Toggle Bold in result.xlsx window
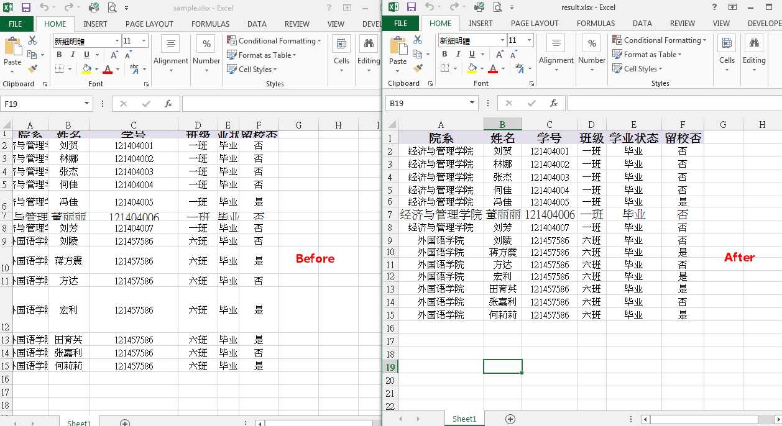The image size is (782, 426). (x=444, y=54)
